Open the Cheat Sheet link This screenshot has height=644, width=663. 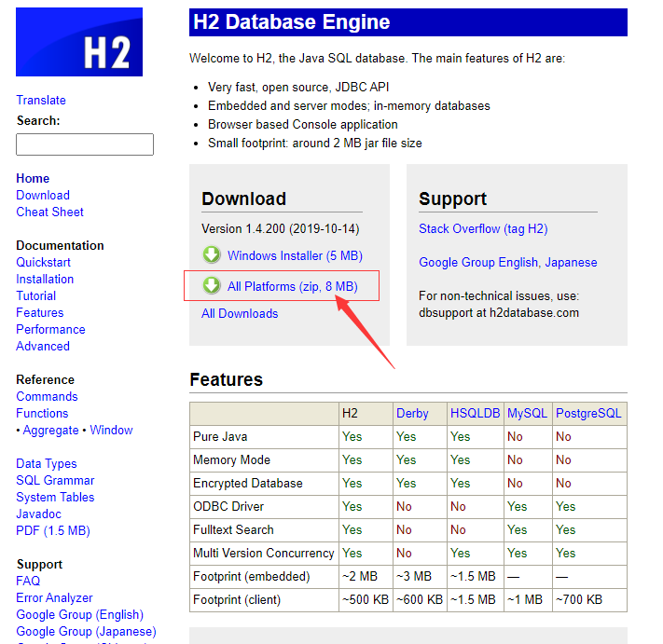click(x=50, y=212)
